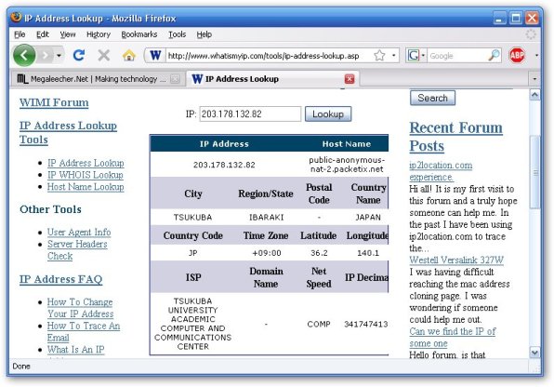
Task: Open the User Agent Info link
Action: pyautogui.click(x=79, y=232)
